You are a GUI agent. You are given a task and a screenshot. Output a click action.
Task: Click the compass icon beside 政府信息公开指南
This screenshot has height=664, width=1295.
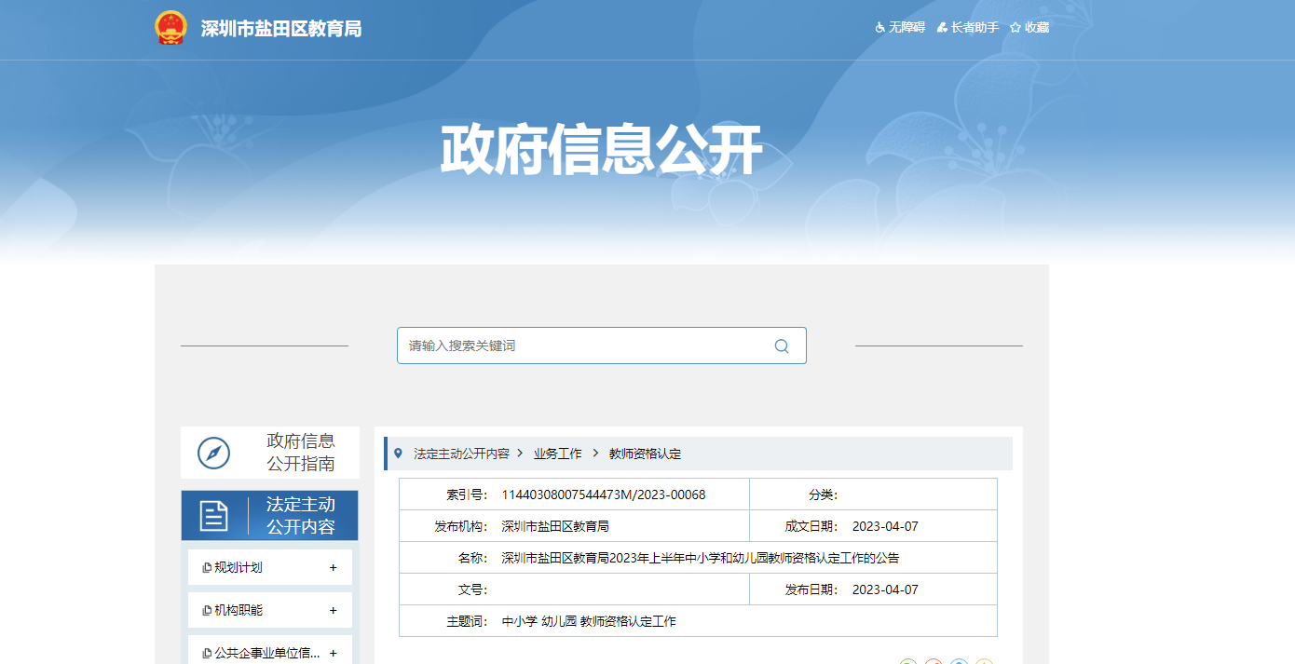[213, 454]
